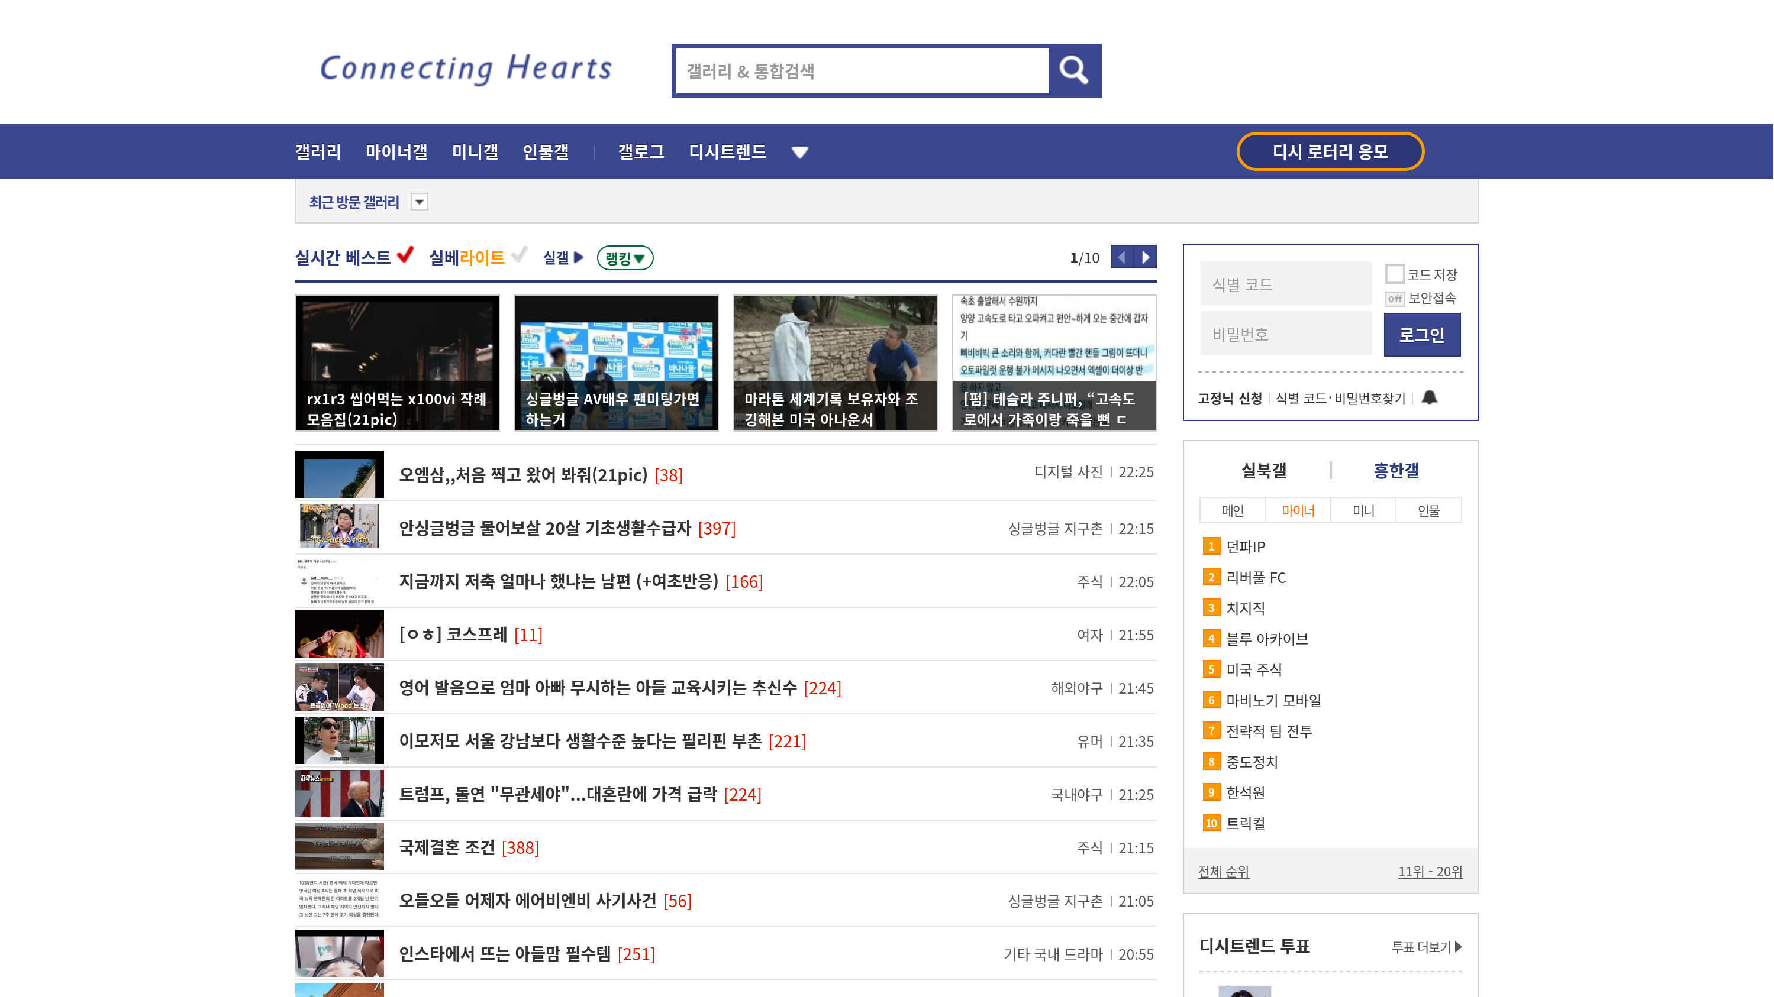Open 중도정치 in ranking list
The height and width of the screenshot is (997, 1774).
click(x=1252, y=762)
